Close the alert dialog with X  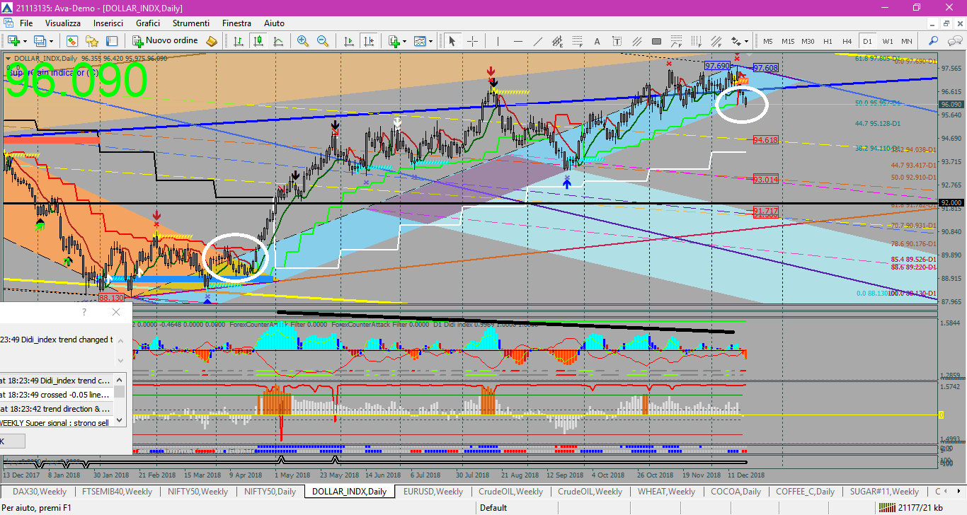click(116, 312)
